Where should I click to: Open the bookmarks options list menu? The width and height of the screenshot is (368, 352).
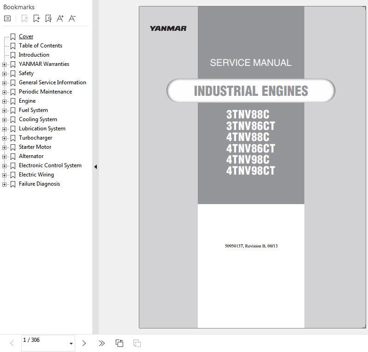tap(7, 18)
